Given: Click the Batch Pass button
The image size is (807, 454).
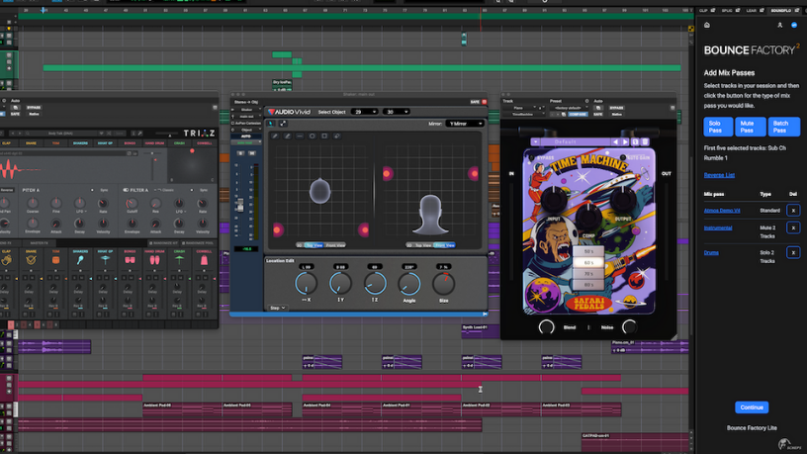Looking at the screenshot, I should 784,127.
